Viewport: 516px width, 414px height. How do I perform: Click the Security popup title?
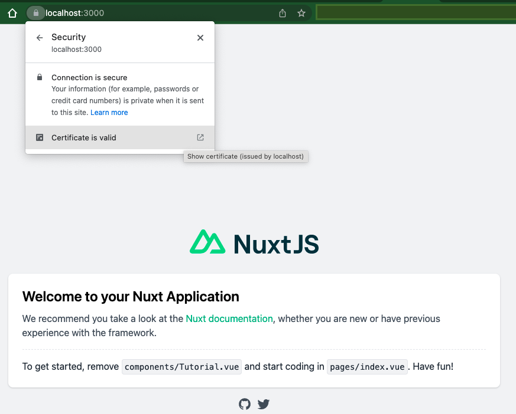(69, 37)
